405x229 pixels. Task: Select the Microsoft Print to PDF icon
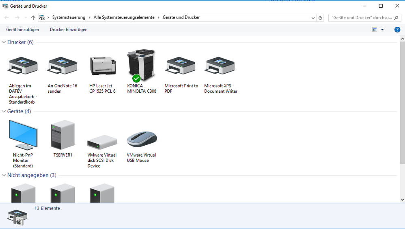point(181,66)
